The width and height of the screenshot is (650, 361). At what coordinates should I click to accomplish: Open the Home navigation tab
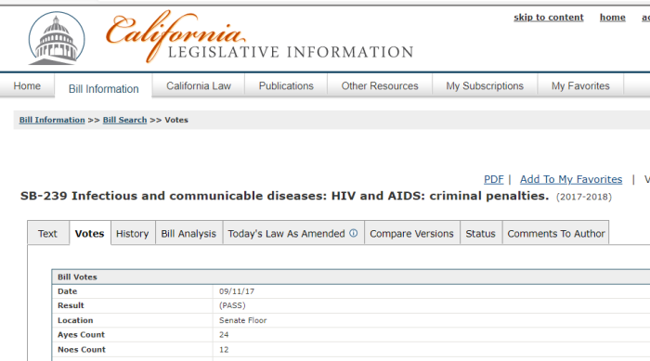click(27, 85)
